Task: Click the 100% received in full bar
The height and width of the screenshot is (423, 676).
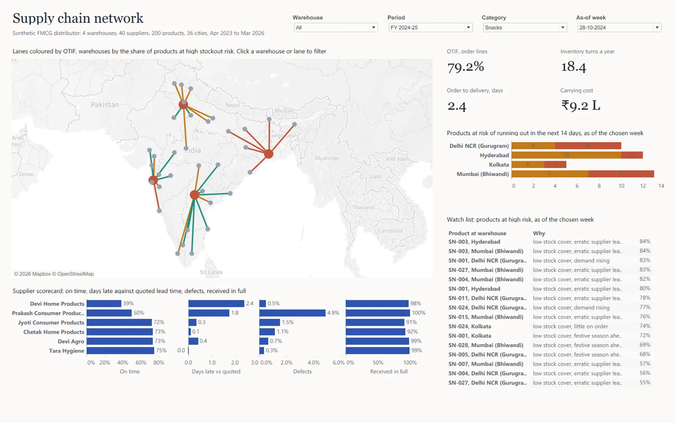Action: pyautogui.click(x=378, y=313)
